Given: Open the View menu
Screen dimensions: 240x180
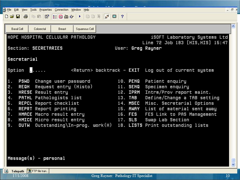Looking at the screenshot, I should click(x=24, y=10).
